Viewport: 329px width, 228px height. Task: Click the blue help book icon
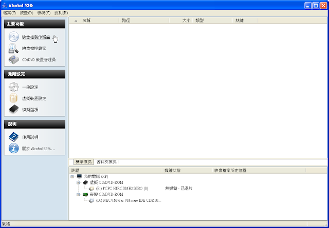[14, 137]
